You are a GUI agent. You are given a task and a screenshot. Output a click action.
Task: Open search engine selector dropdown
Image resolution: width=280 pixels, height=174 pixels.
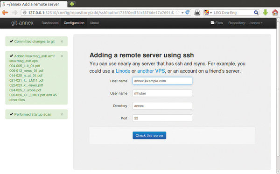[x=208, y=13]
